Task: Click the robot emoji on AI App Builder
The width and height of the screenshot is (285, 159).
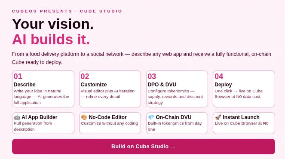Action: point(17,117)
